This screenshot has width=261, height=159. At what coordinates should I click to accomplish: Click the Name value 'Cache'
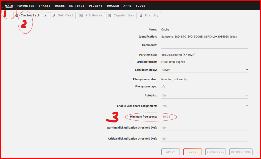coord(165,29)
